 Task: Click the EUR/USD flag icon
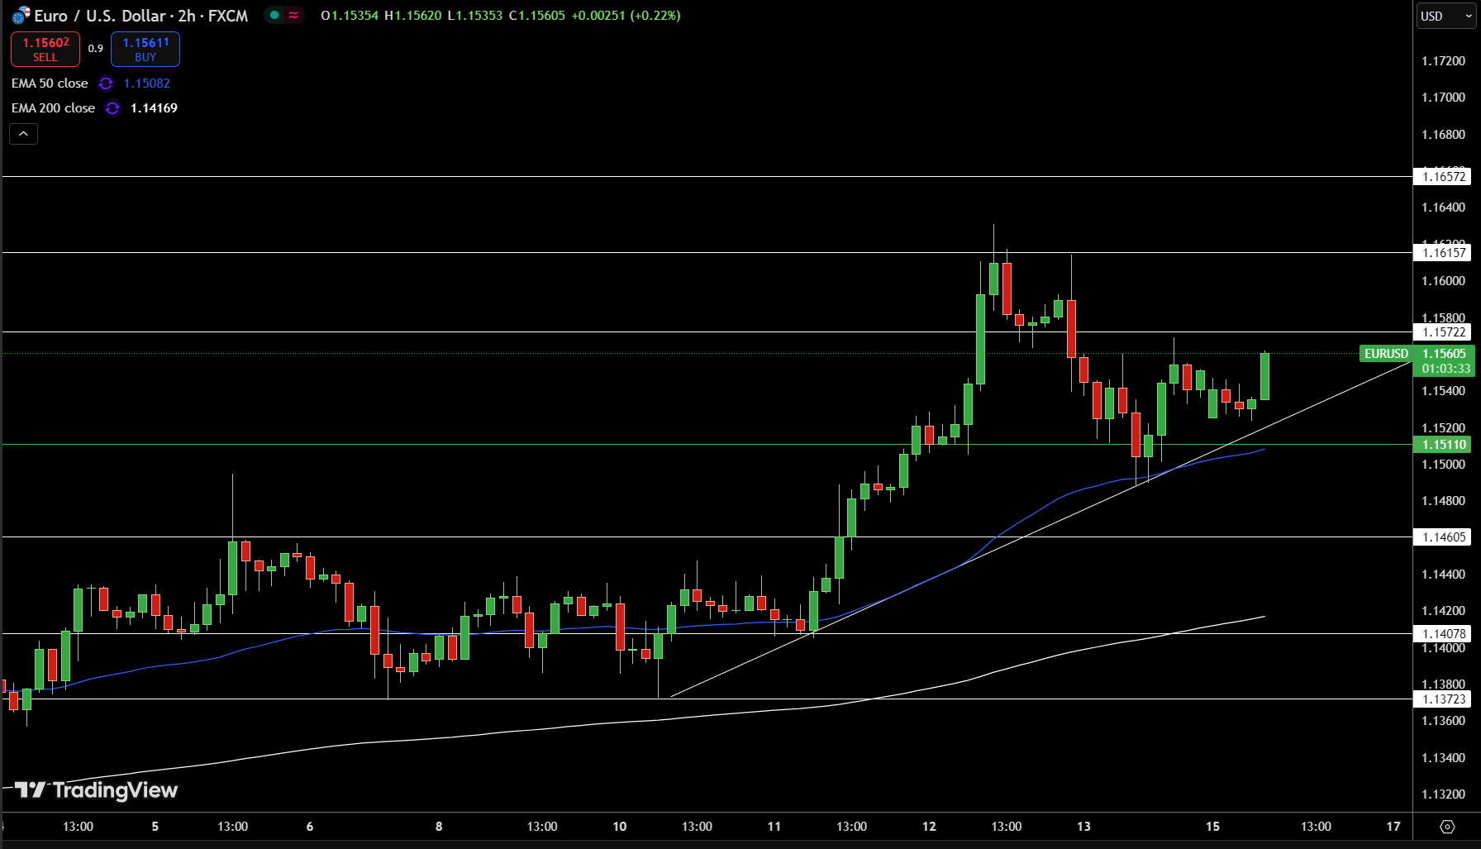point(21,16)
